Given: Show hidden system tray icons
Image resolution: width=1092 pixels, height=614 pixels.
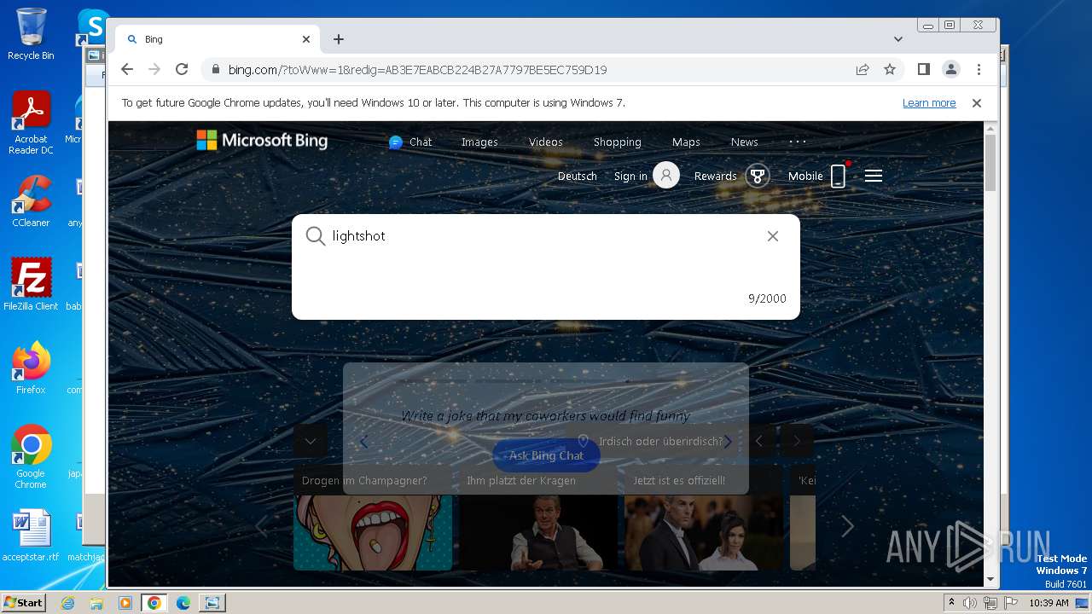Looking at the screenshot, I should pyautogui.click(x=951, y=603).
